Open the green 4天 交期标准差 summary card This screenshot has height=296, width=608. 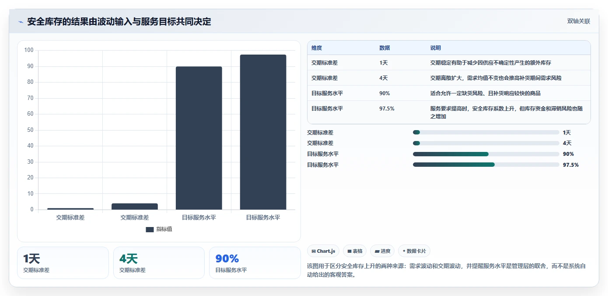[159, 263]
